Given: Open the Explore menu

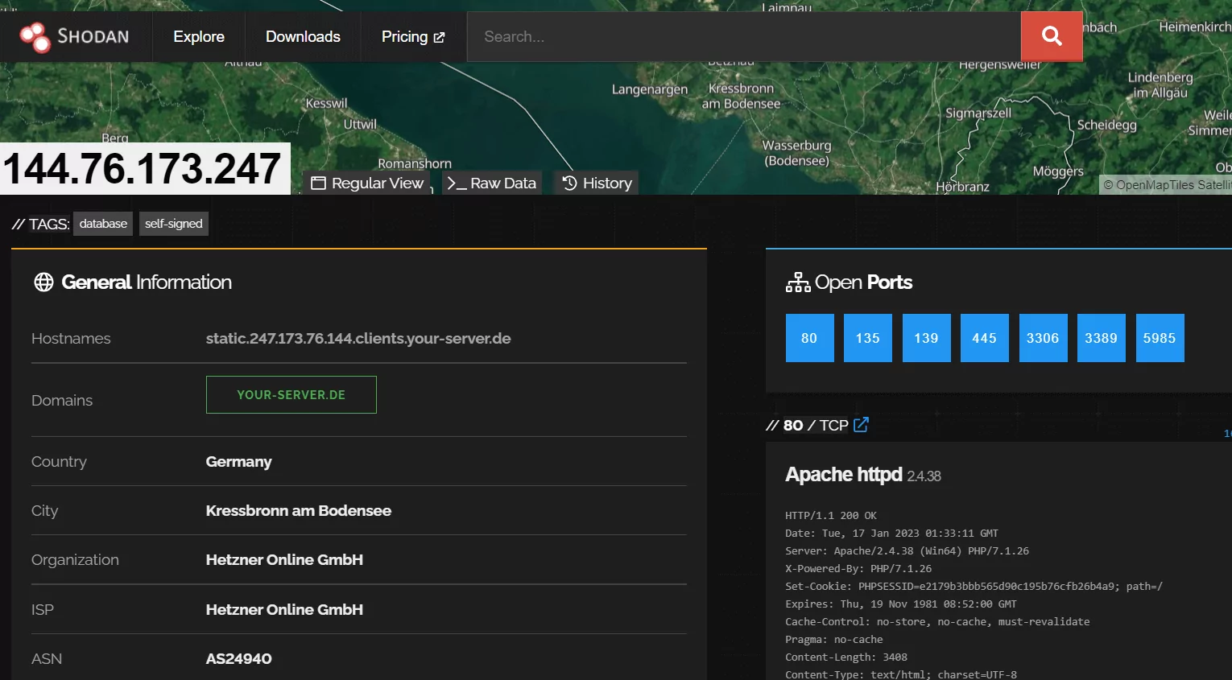Looking at the screenshot, I should coord(197,36).
